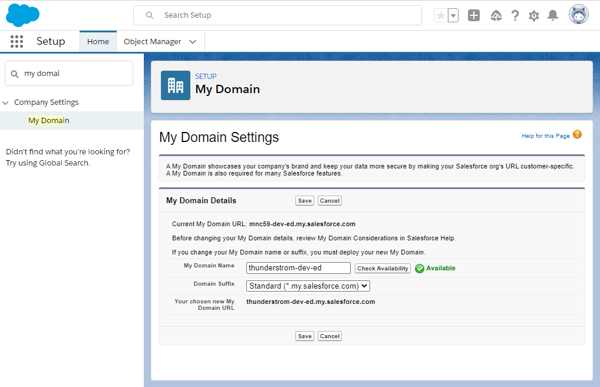Open the Help question mark icon

pos(515,16)
